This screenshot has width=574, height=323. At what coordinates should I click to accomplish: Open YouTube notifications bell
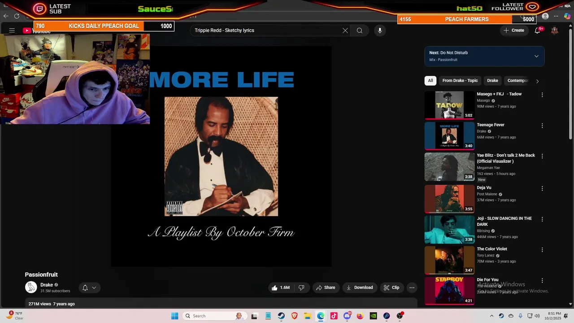coord(537,31)
